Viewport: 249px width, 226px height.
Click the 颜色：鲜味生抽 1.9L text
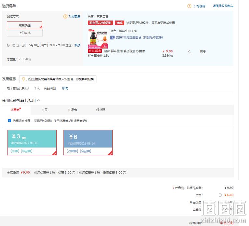124,31
